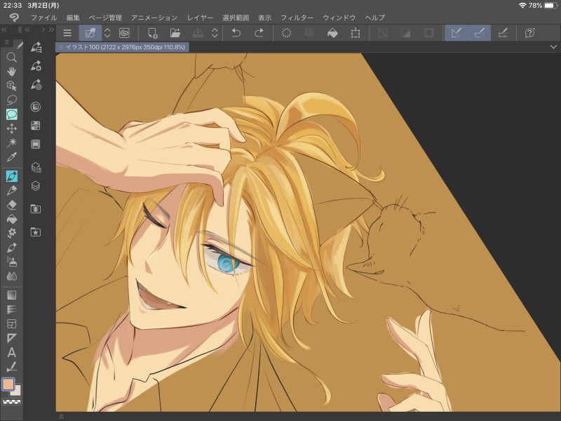The width and height of the screenshot is (561, 421).
Task: Close the イラスト100 canvas tab
Action: pos(61,47)
